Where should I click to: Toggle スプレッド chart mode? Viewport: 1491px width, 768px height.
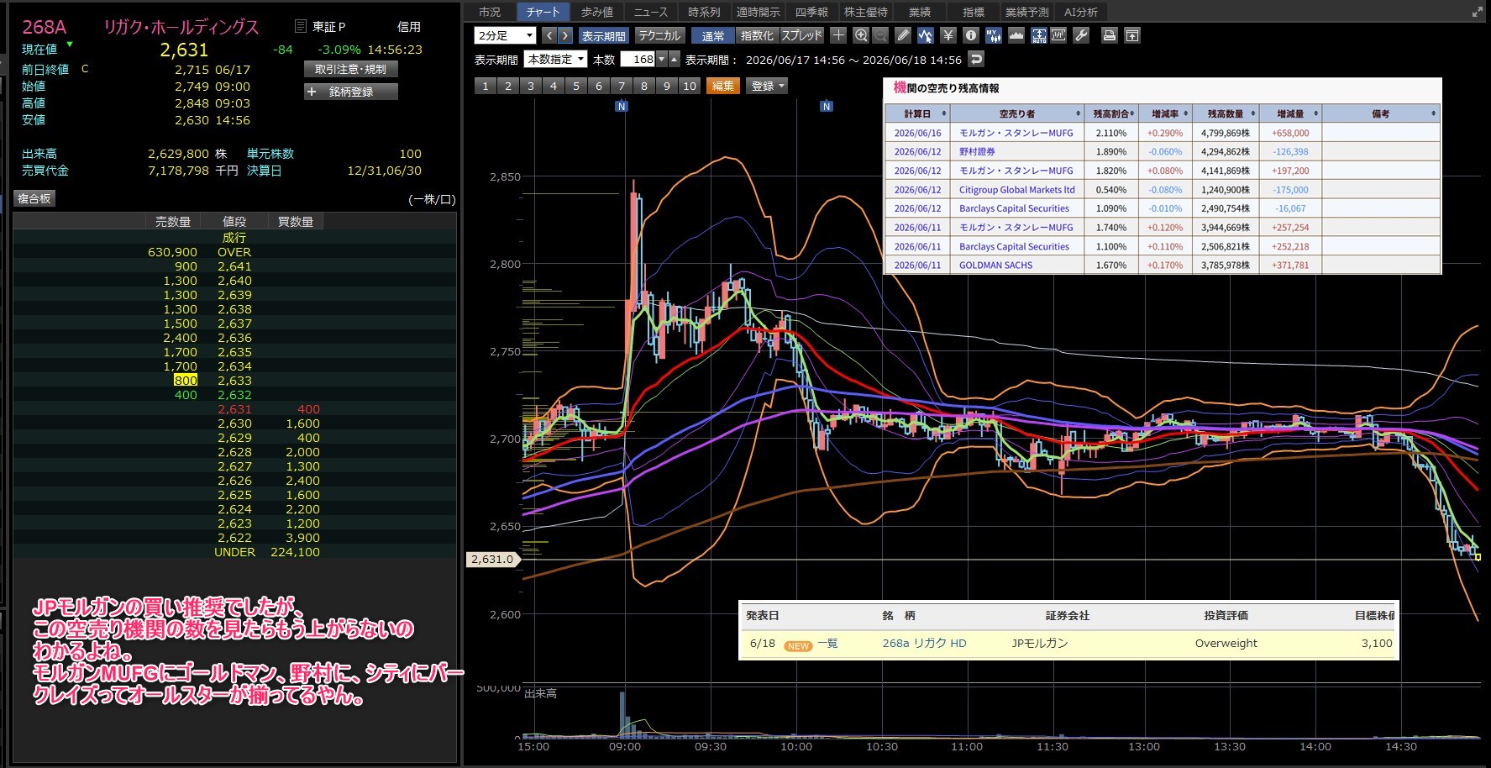tap(801, 35)
